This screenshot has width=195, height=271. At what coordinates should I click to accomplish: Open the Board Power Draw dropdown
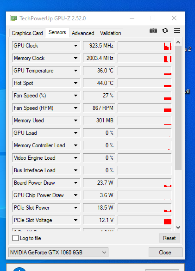[75, 183]
